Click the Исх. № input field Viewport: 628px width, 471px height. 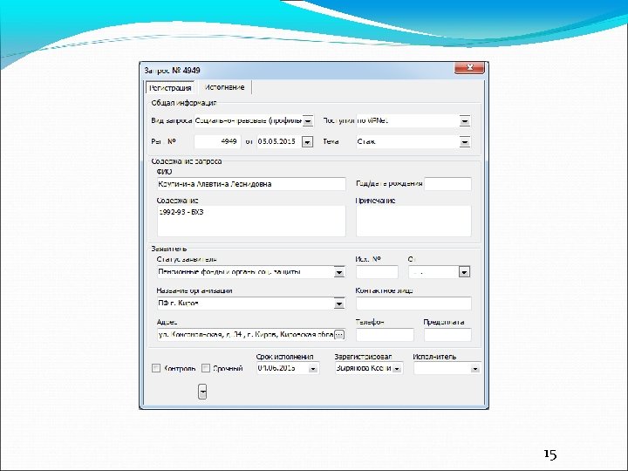[x=377, y=272]
